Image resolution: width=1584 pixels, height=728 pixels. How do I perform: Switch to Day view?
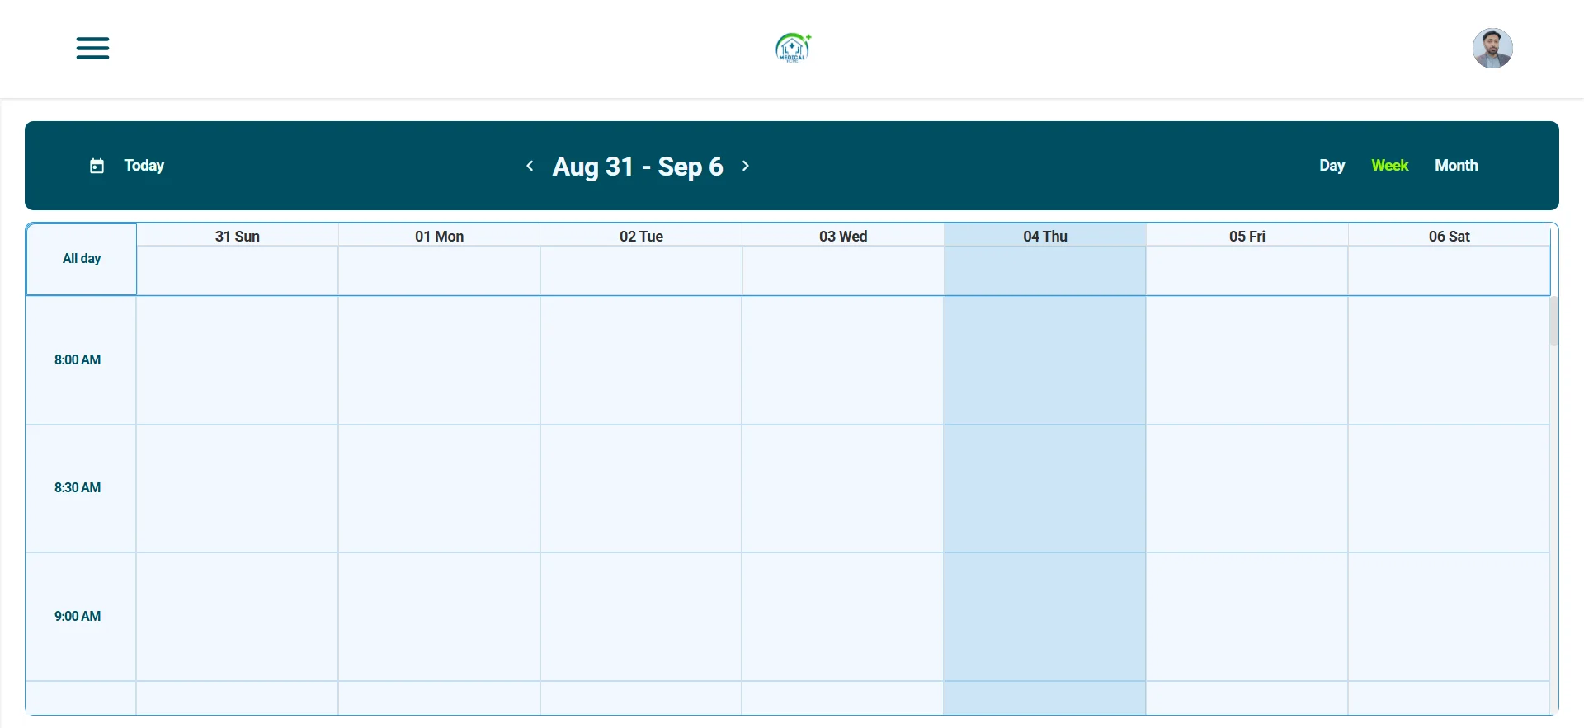1332,166
